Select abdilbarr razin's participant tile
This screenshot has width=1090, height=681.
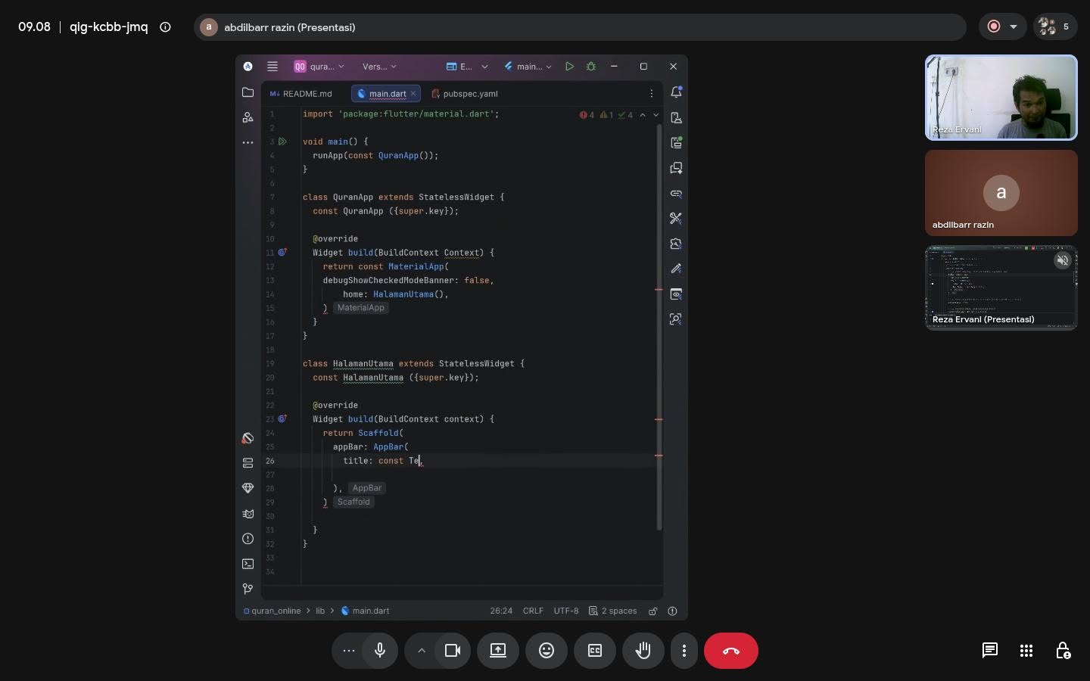click(x=1001, y=193)
